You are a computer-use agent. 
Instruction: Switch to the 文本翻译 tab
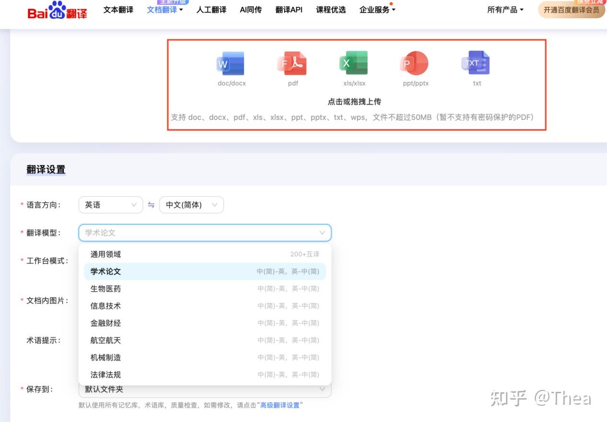(117, 9)
